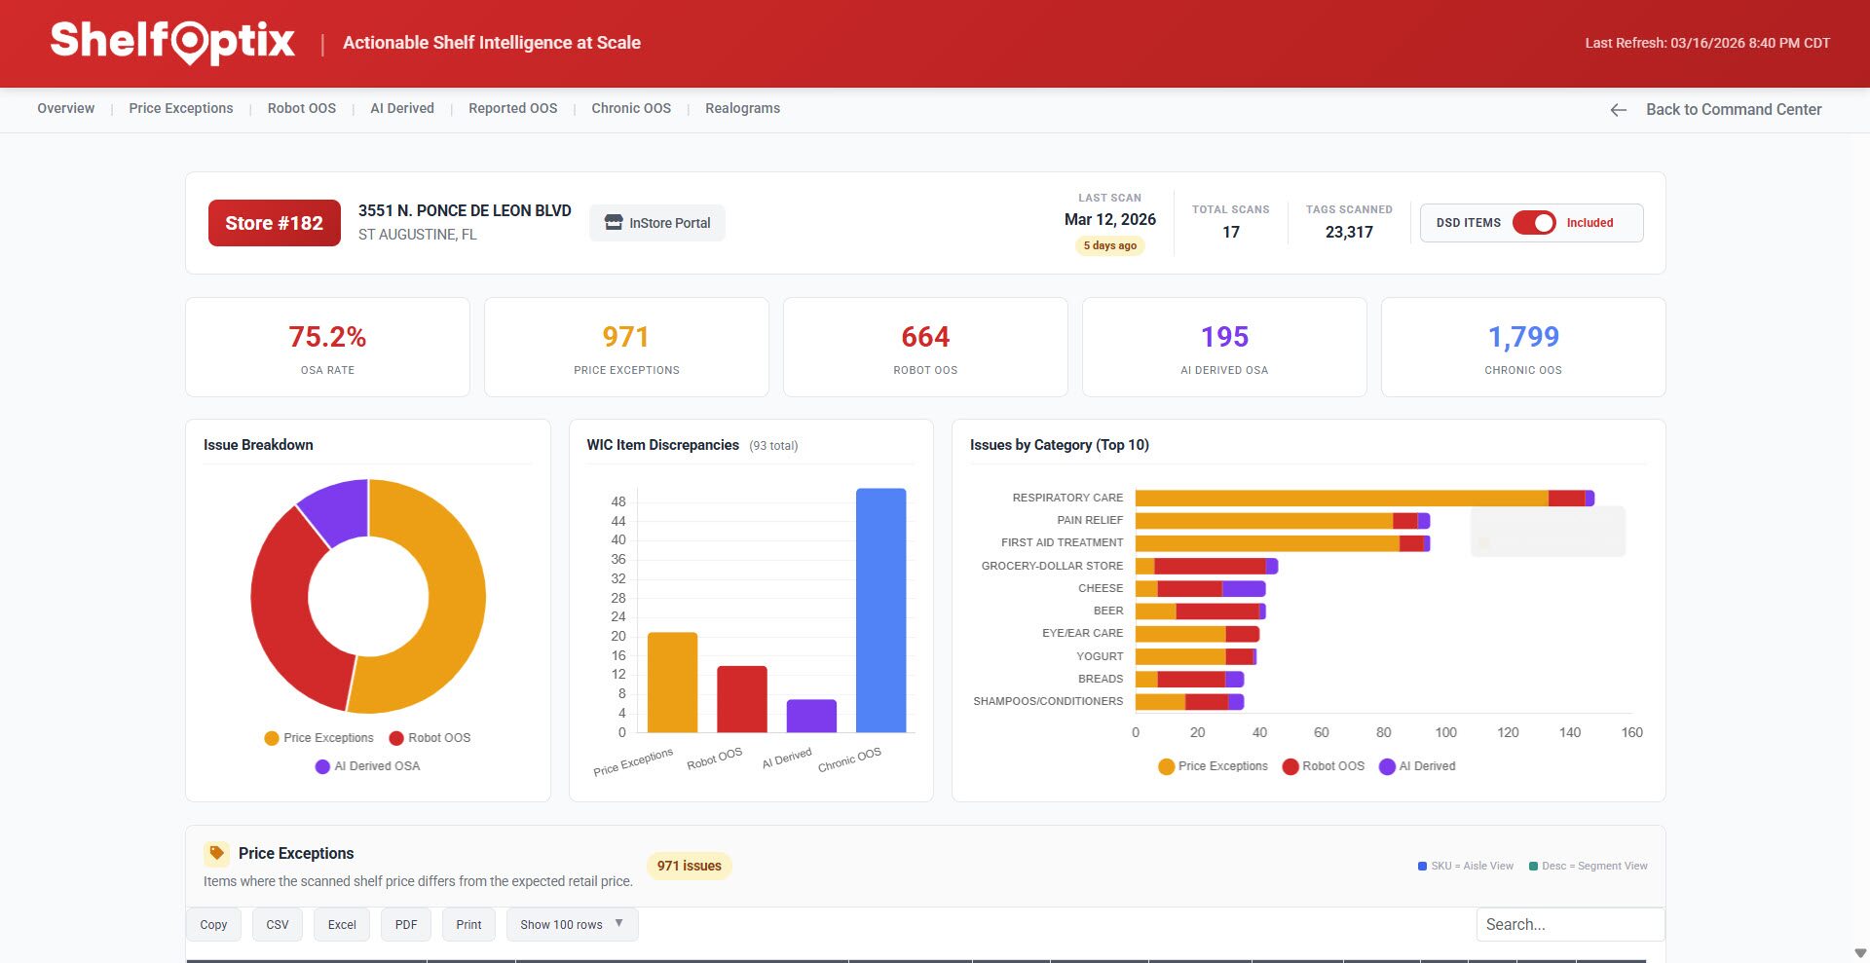Toggle the DSD Items switch
Image resolution: width=1870 pixels, height=963 pixels.
1534,223
